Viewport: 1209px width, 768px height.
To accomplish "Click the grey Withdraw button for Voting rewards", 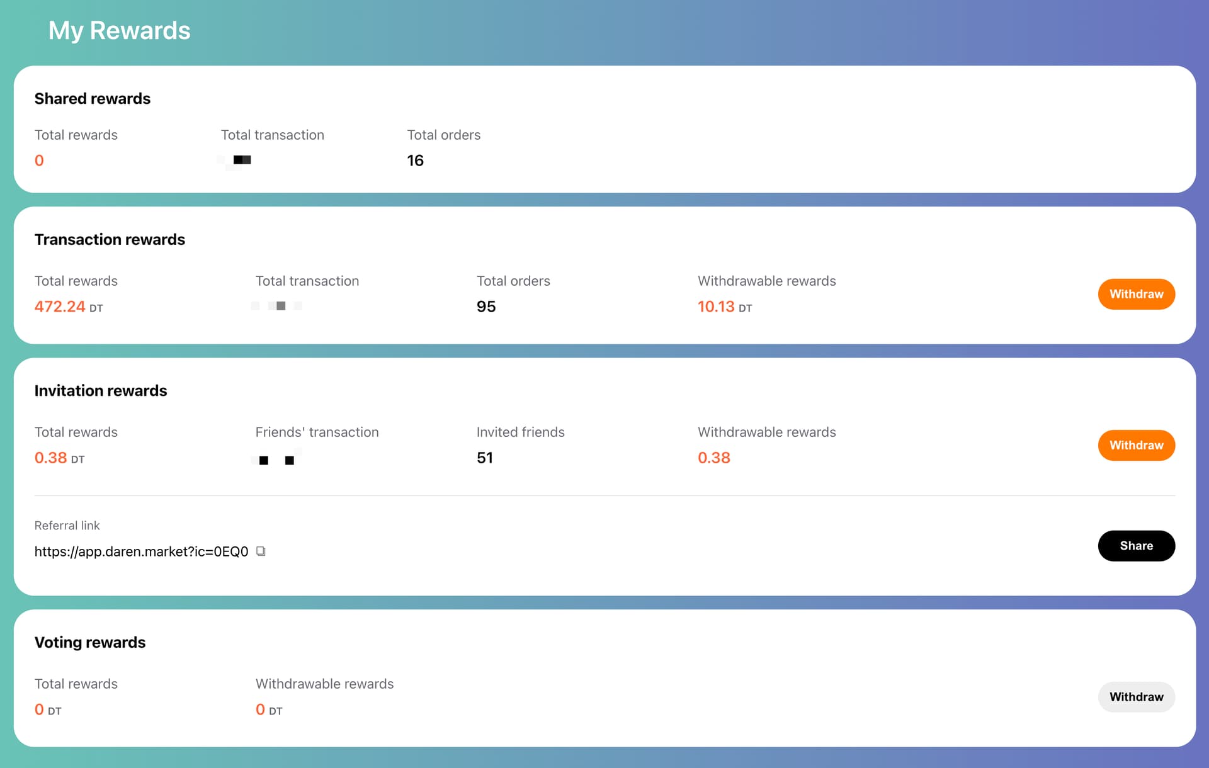I will point(1136,697).
